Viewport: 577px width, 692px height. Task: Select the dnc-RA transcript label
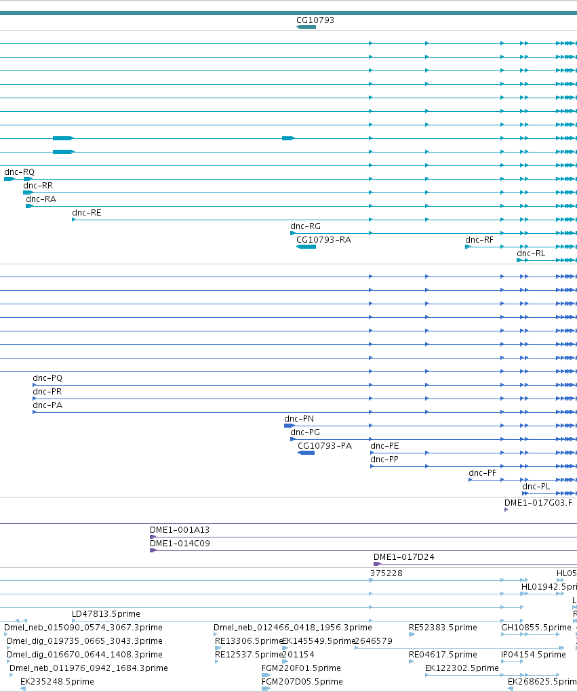pyautogui.click(x=41, y=199)
